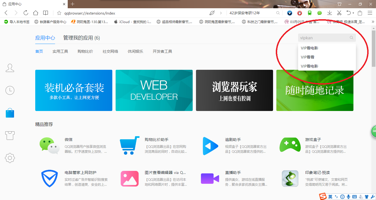Switch to 管理我的应用 (6) tab
The width and height of the screenshot is (376, 200).
click(x=81, y=38)
